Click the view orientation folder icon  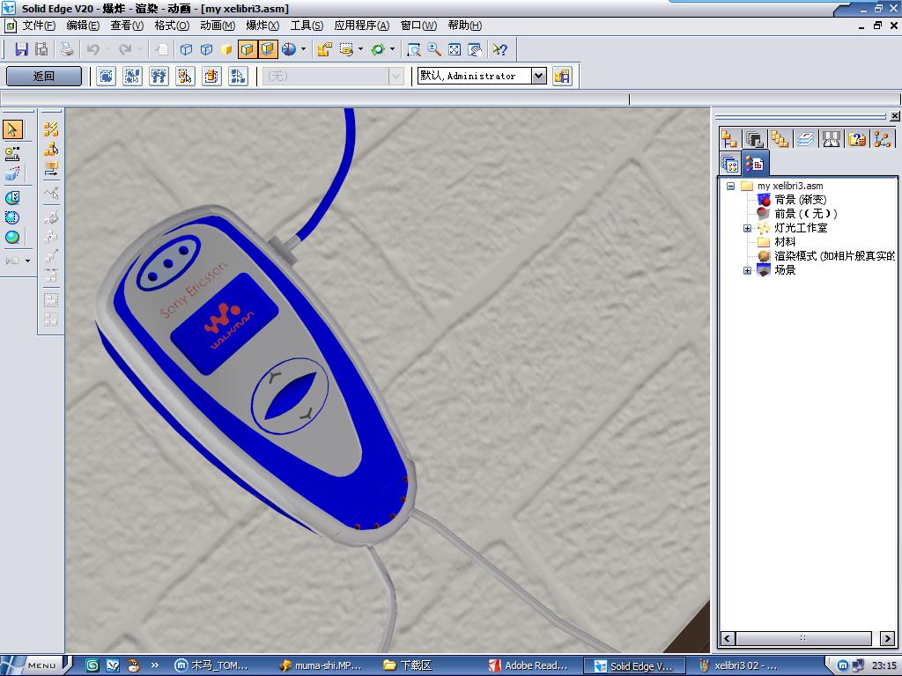pyautogui.click(x=324, y=49)
